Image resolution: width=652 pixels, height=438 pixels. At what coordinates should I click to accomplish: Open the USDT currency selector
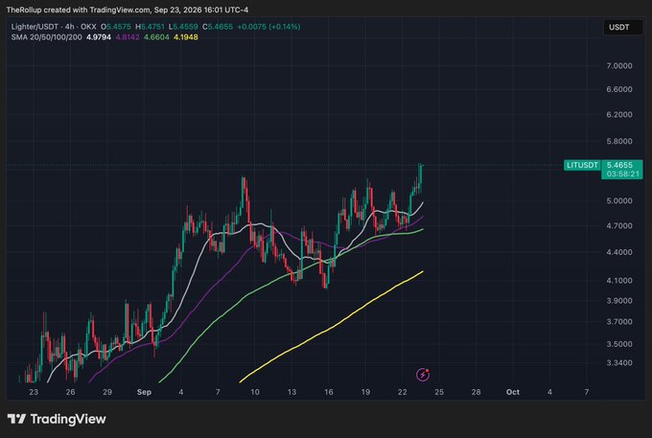[x=622, y=28]
